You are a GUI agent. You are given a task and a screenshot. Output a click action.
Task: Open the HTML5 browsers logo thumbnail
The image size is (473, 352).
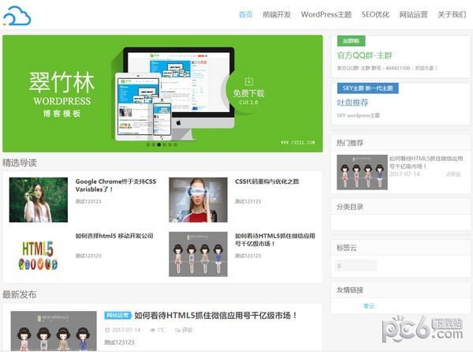point(39,254)
